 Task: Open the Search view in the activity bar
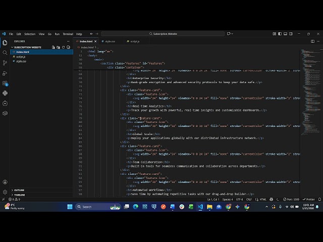5,52
